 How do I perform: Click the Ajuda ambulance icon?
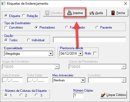coord(92,13)
